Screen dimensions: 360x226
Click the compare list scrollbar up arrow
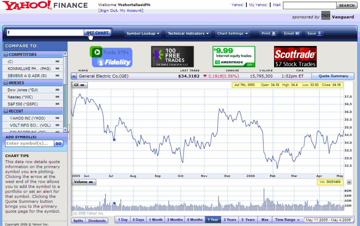65,53
